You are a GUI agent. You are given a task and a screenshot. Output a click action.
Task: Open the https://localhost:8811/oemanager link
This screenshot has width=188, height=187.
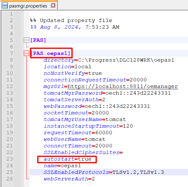click(122, 86)
